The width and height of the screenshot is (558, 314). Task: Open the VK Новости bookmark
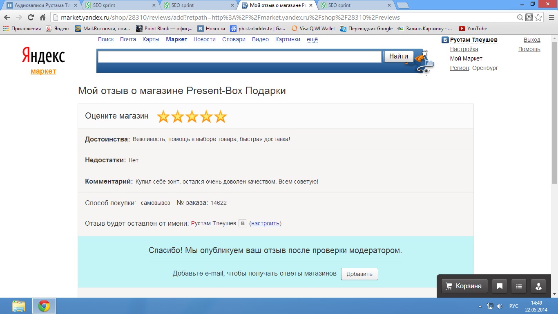(212, 29)
